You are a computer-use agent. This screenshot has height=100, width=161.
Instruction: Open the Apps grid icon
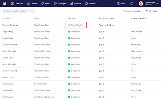coord(118,4)
